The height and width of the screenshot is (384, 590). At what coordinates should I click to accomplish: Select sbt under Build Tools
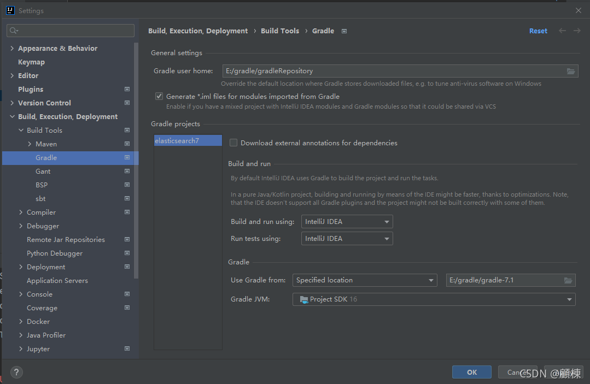[40, 198]
